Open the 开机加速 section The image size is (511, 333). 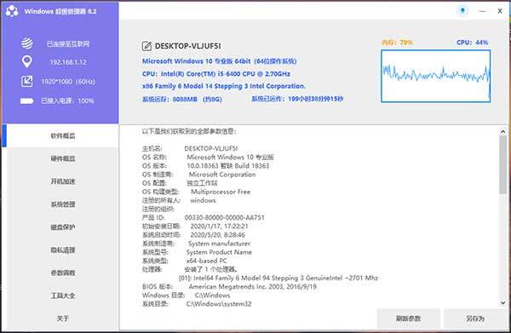(x=62, y=181)
